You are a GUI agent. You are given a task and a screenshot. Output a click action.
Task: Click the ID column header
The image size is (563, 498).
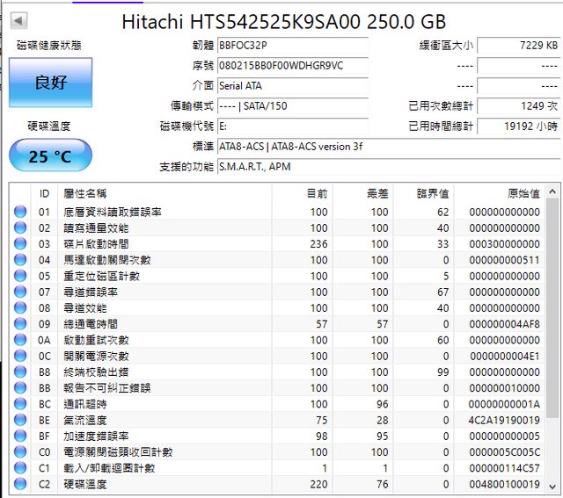click(x=44, y=193)
